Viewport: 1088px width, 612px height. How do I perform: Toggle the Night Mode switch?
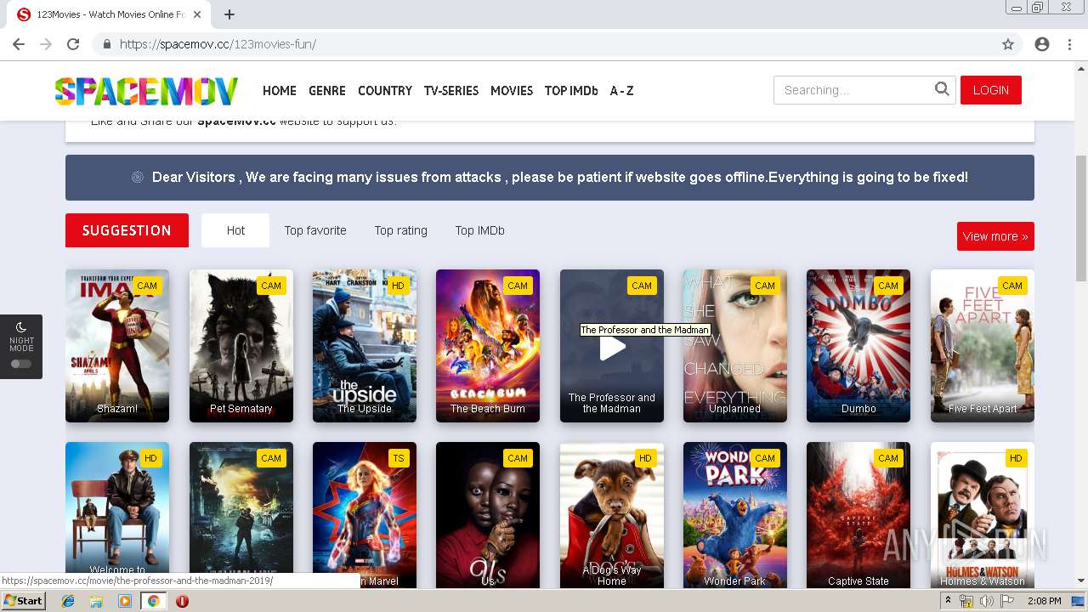21,364
